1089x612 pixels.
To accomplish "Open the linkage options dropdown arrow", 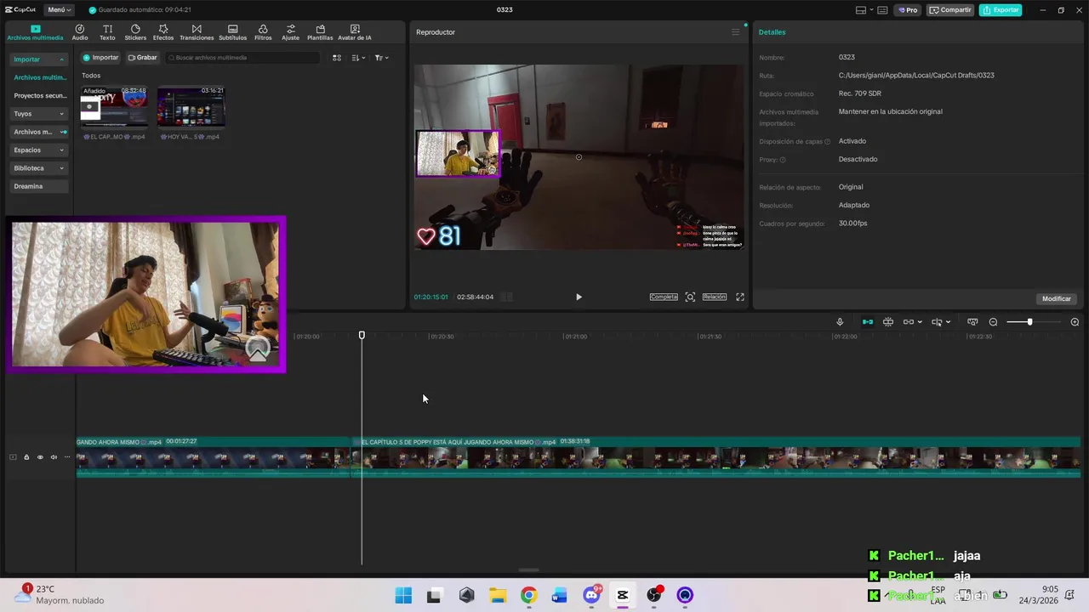I will (x=920, y=322).
